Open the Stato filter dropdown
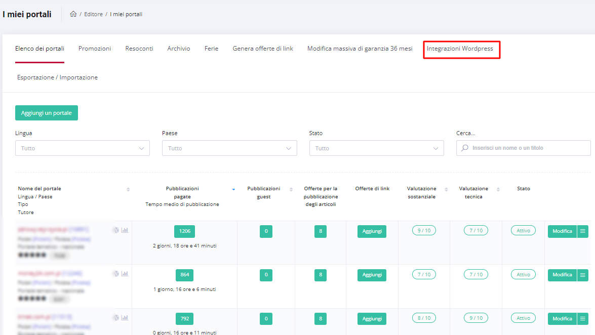This screenshot has width=595, height=335. 376,148
